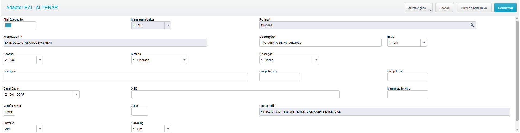Image resolution: width=520 pixels, height=133 pixels.
Task: Click the magnifier icon in Rotina field
Action: [472, 25]
